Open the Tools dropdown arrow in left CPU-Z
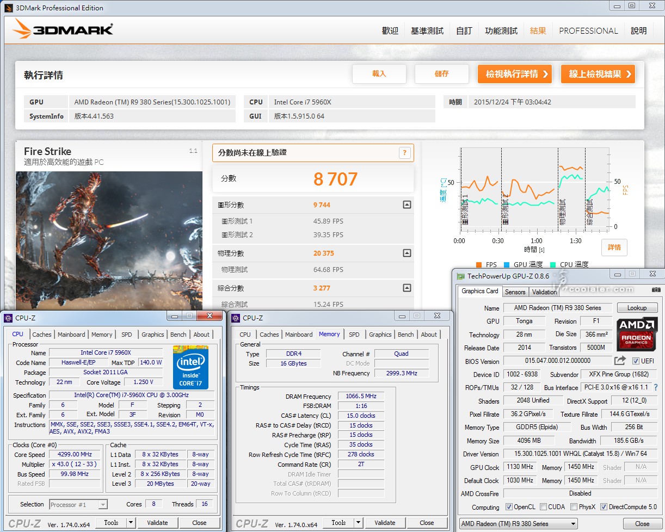The height and width of the screenshot is (532, 665). tap(131, 523)
